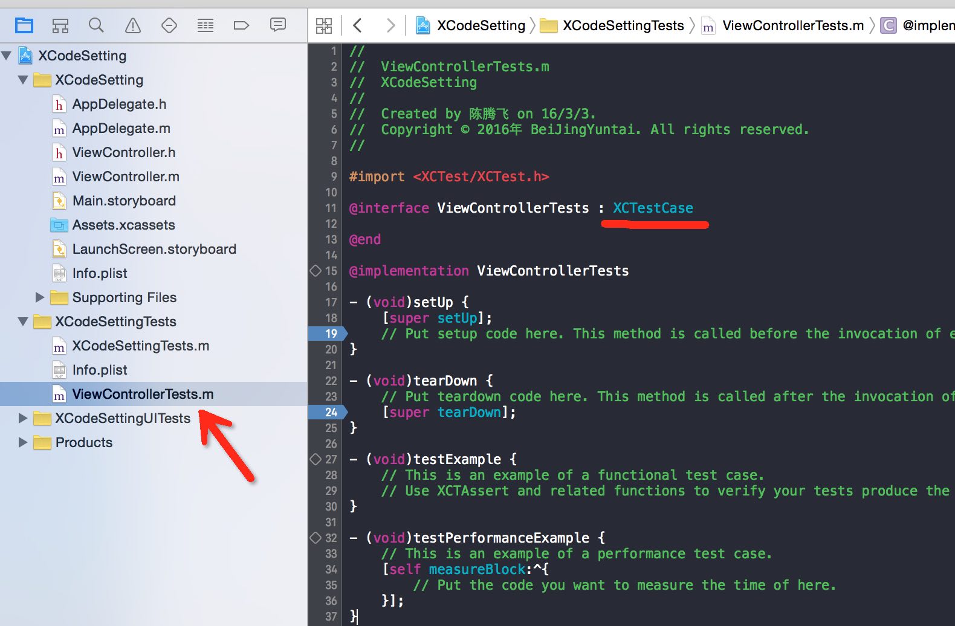Click [super setUp] call on line 18
Viewport: 955px width, 626px height.
(438, 318)
